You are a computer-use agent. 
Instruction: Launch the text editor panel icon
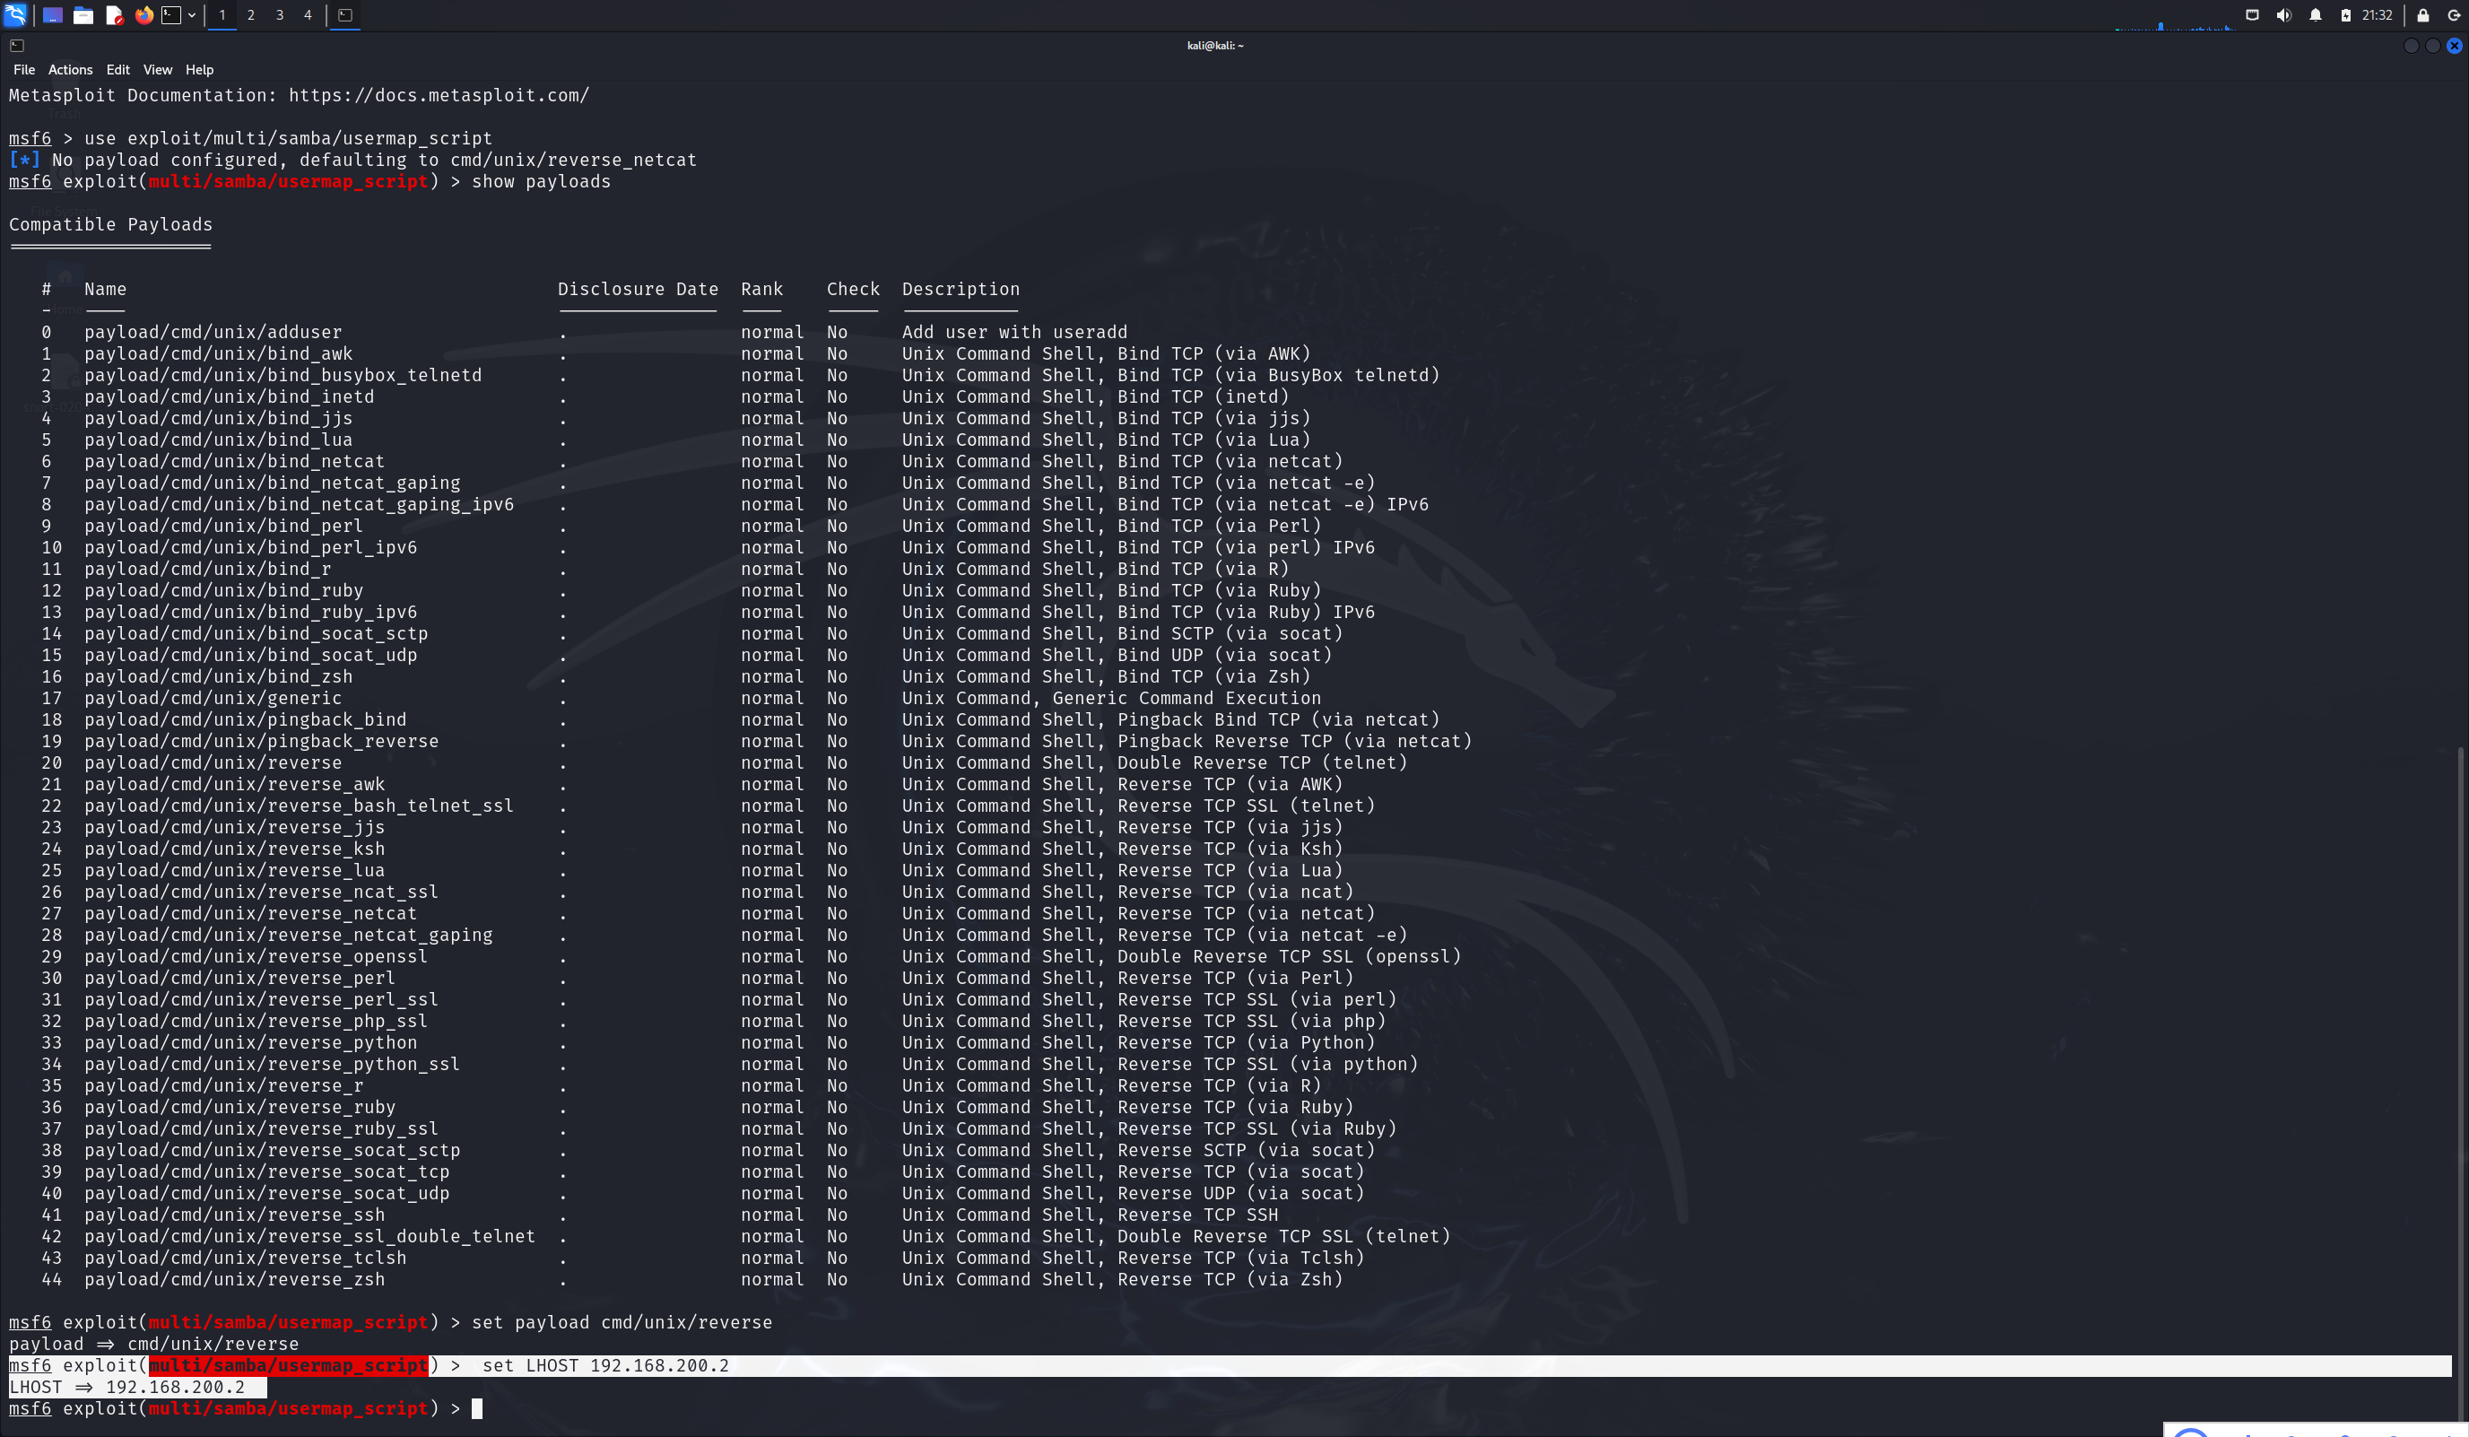(x=114, y=14)
